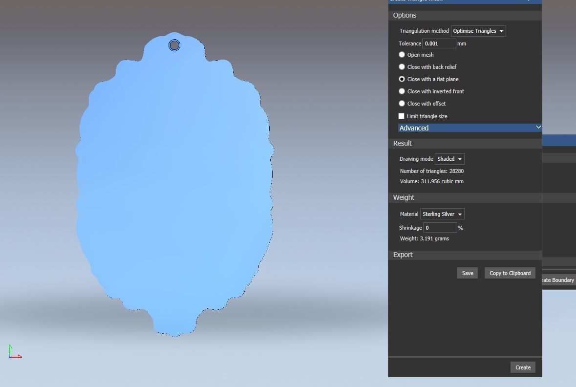
Task: Edit the Shrinkage percentage field
Action: point(440,228)
